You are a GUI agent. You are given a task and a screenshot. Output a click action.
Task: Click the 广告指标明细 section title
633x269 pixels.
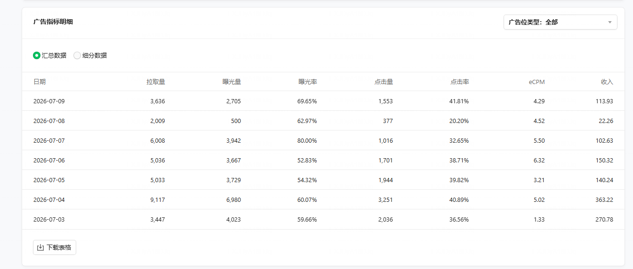53,22
